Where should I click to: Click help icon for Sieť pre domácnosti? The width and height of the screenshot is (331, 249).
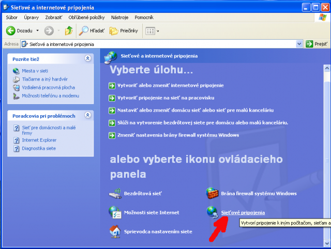click(16, 128)
